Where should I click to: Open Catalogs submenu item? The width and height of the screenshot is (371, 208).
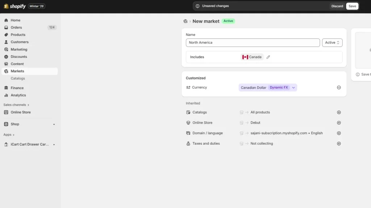(18, 78)
